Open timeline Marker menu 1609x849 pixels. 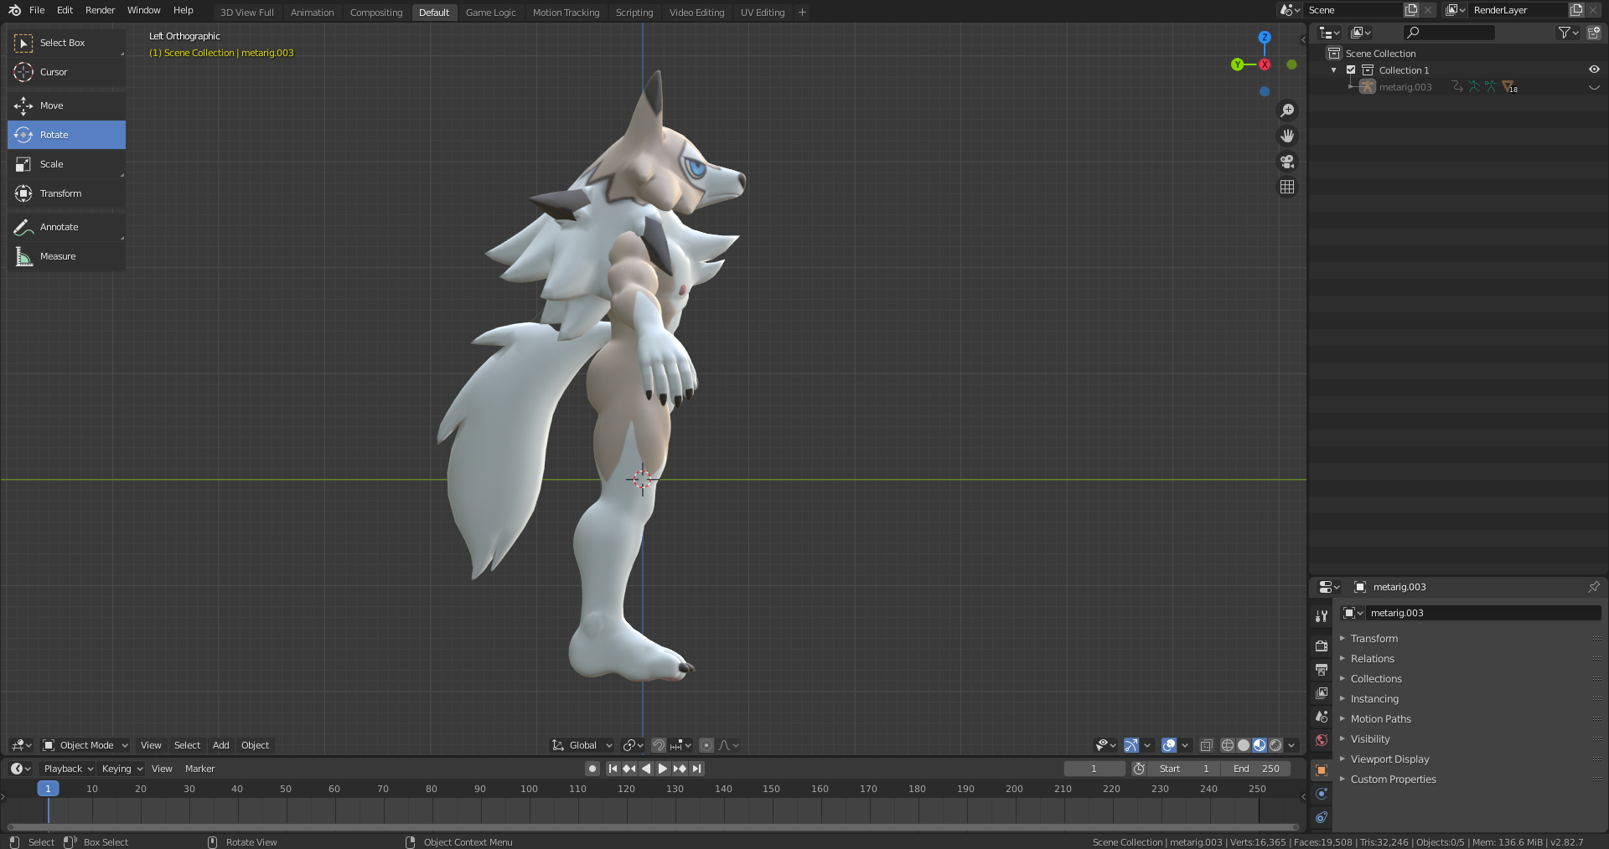click(x=199, y=769)
